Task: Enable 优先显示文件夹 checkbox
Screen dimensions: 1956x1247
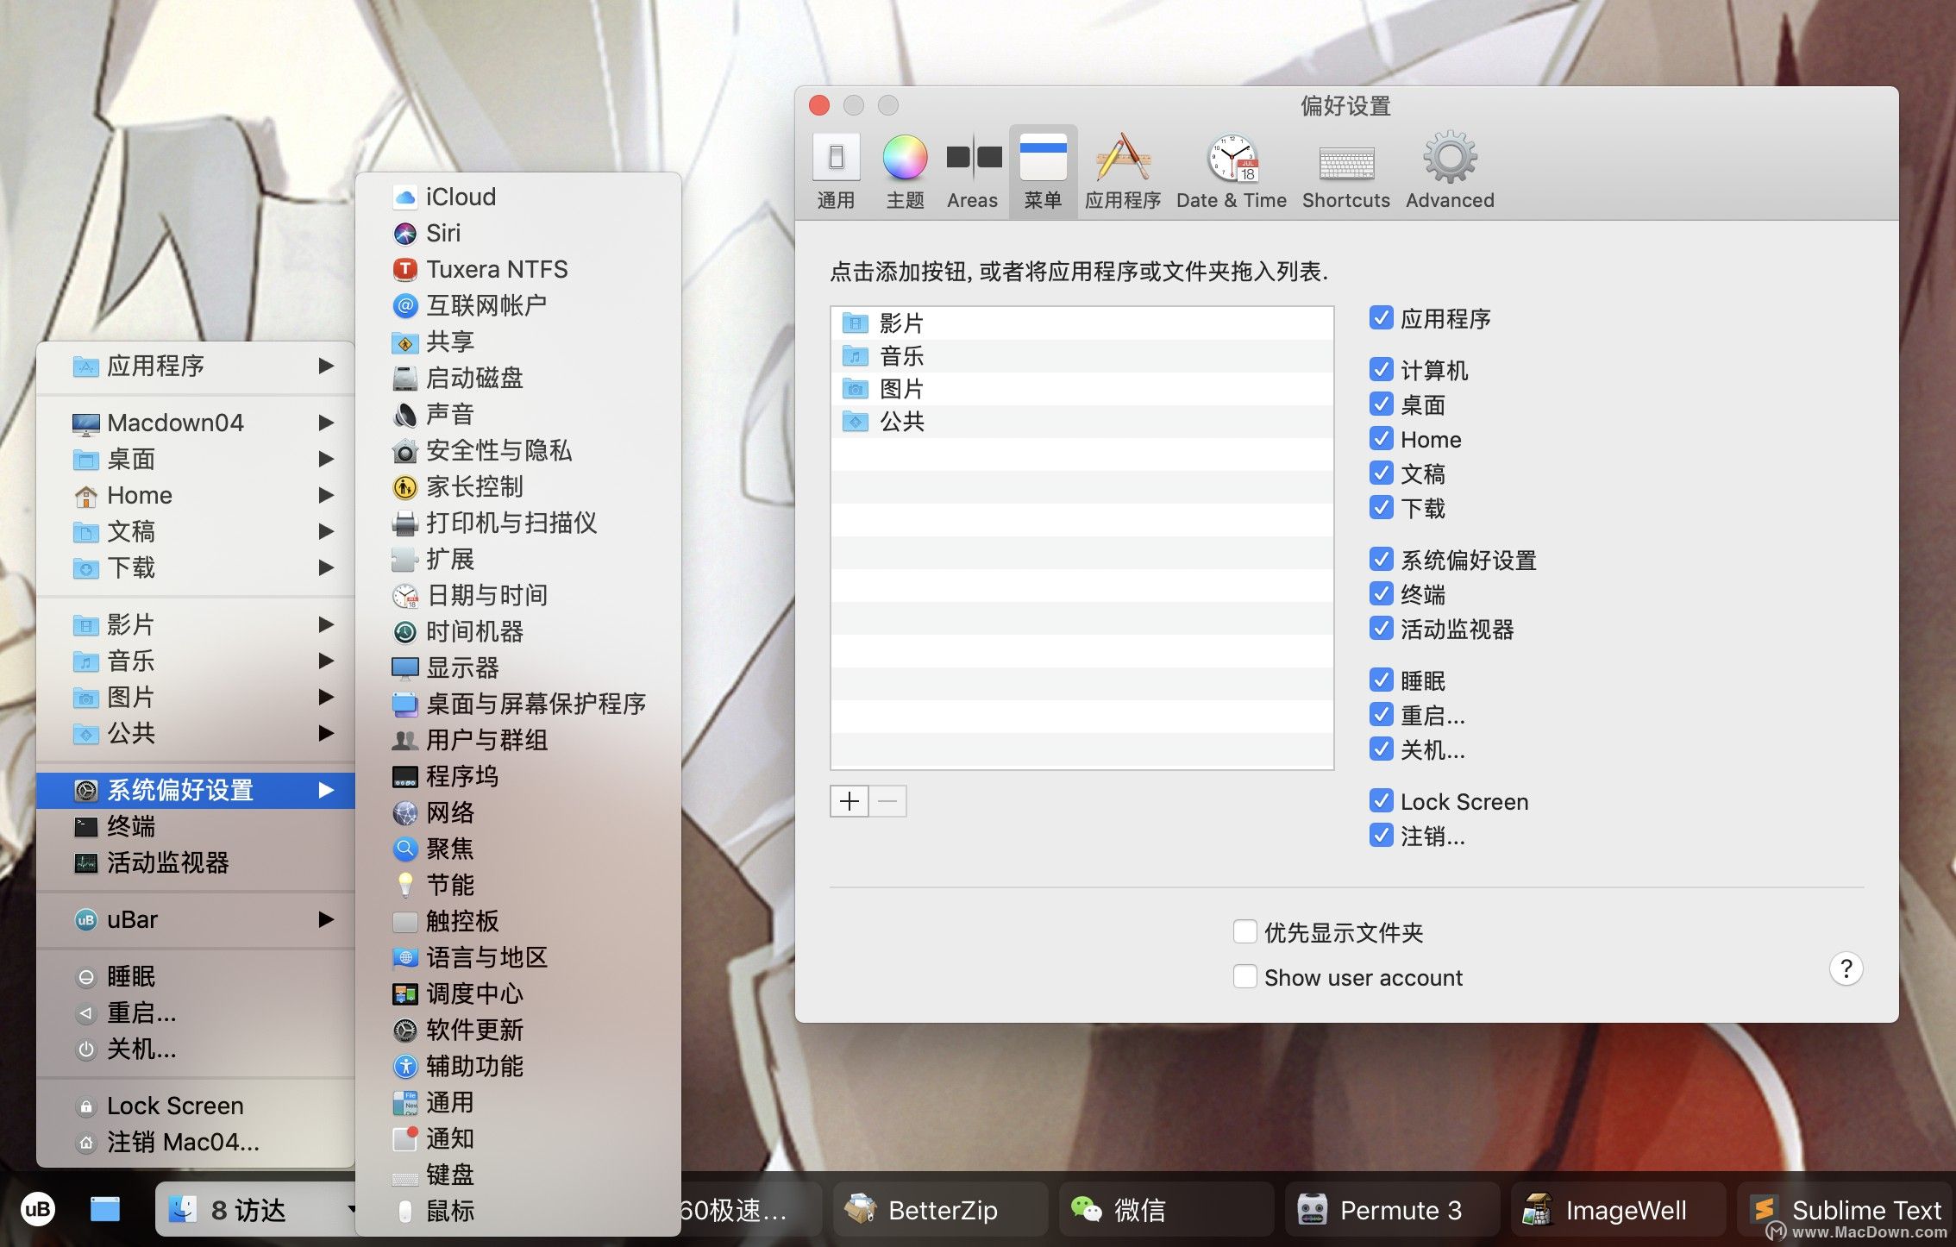Action: pyautogui.click(x=1244, y=931)
